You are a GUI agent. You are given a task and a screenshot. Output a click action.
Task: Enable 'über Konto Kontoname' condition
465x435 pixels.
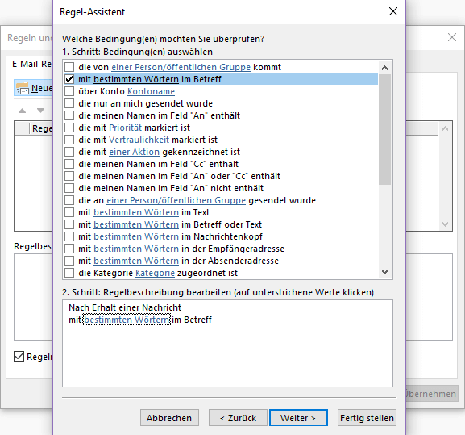[69, 91]
